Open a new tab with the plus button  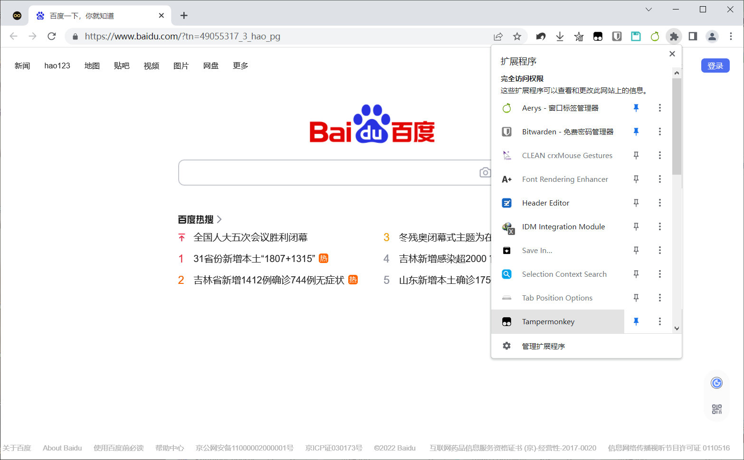[184, 16]
